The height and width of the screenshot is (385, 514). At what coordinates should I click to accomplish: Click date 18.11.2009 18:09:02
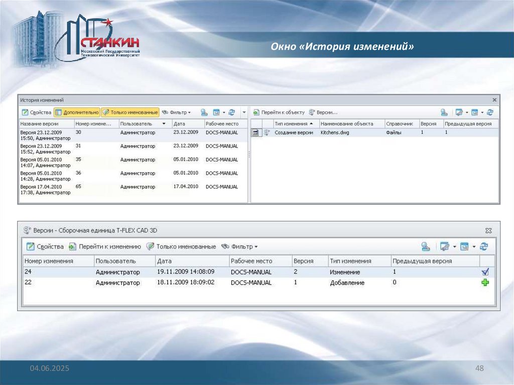(x=186, y=283)
